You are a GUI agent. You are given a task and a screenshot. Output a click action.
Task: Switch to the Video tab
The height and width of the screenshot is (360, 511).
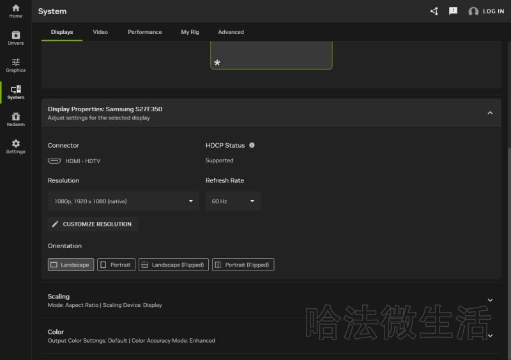100,32
